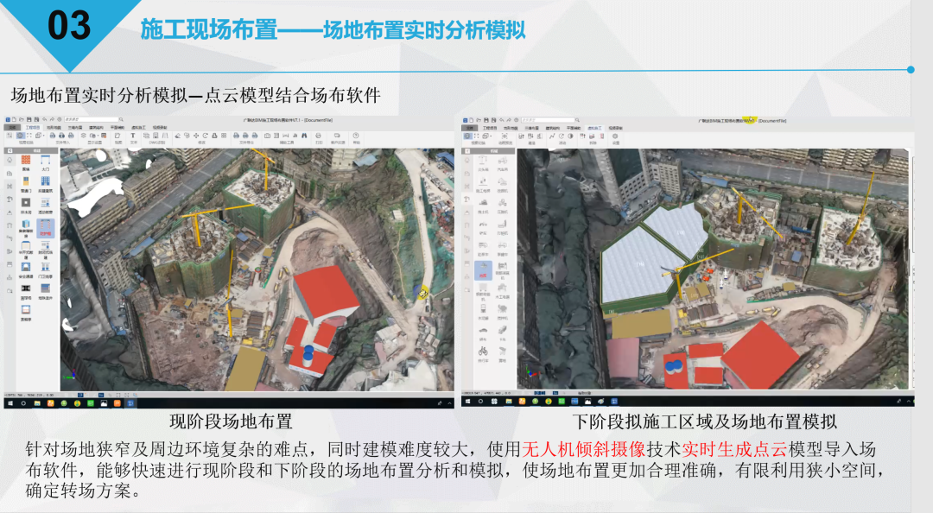Click path-line activity icon in 下阶段 simulation ribbon
The width and height of the screenshot is (933, 513).
point(552,136)
